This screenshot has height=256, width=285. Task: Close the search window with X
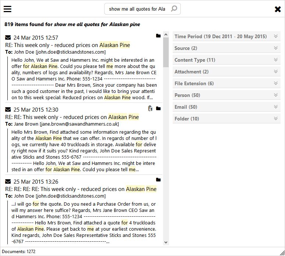(278, 9)
